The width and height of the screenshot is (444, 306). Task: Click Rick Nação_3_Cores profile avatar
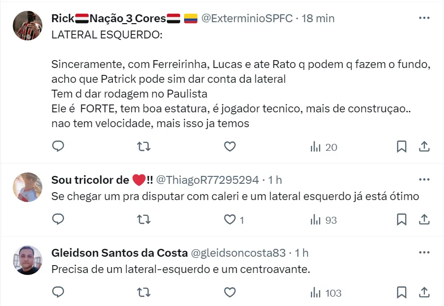(x=27, y=26)
